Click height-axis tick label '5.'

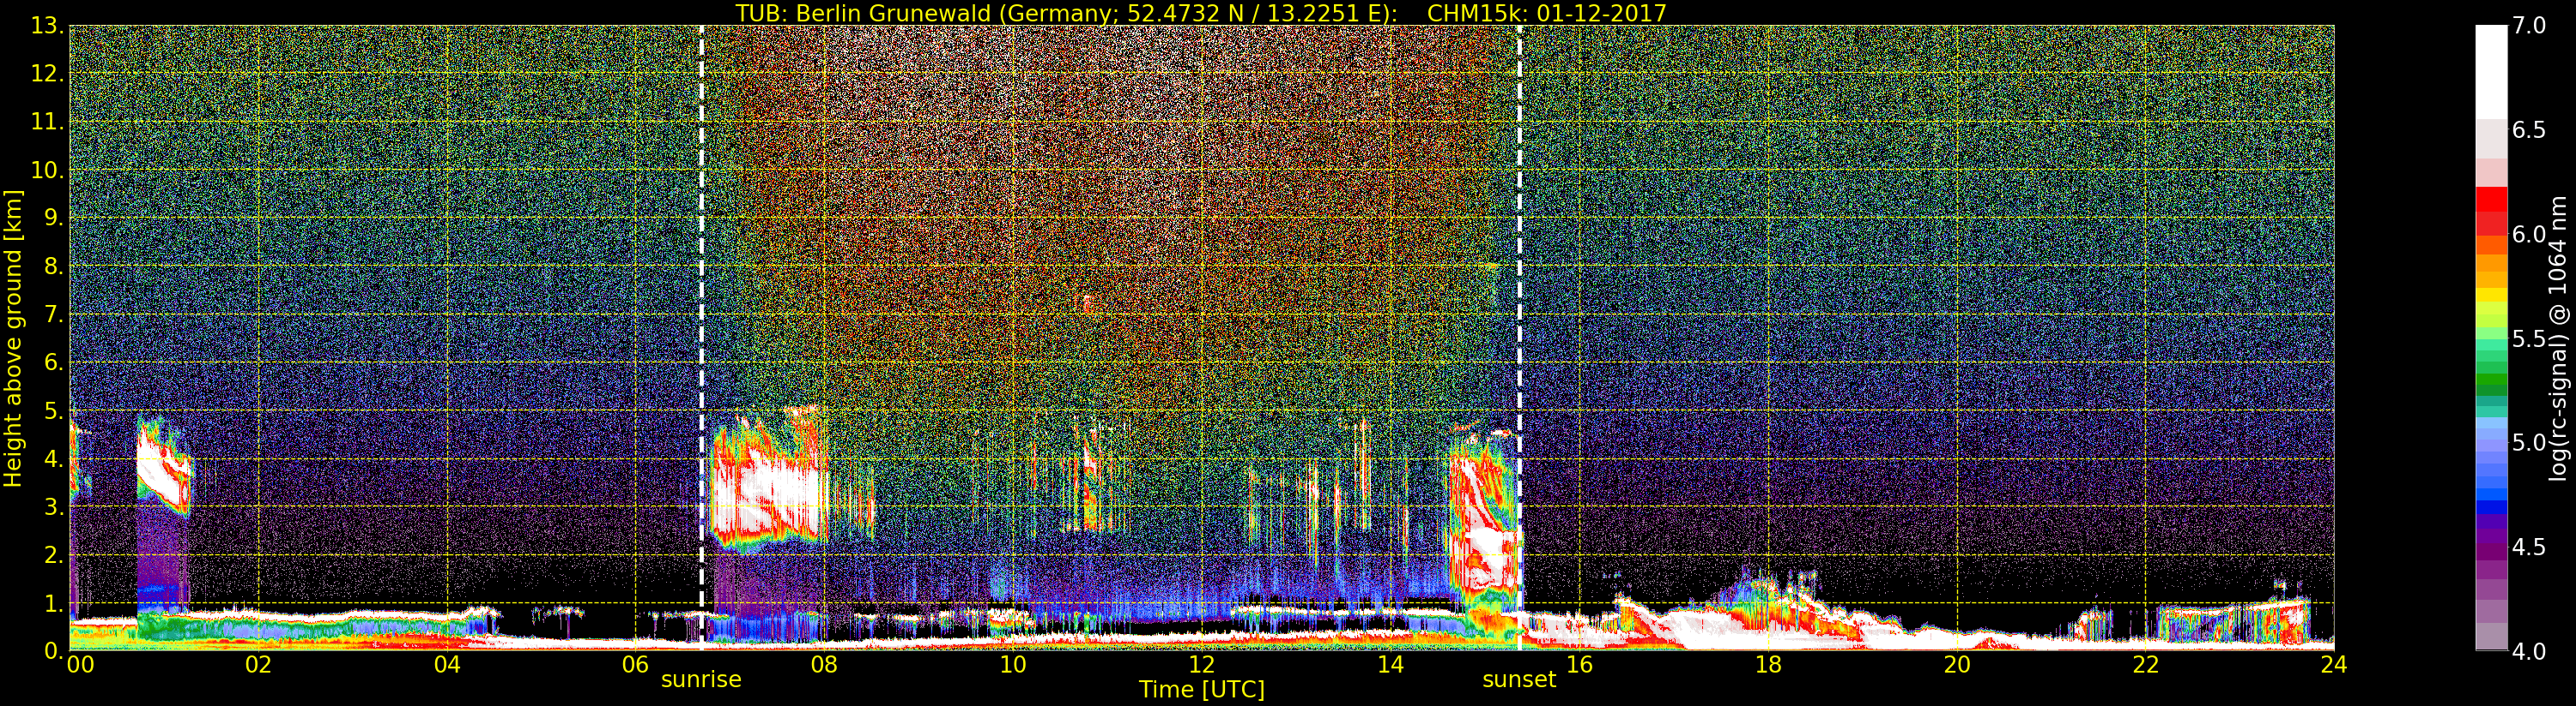[x=54, y=410]
